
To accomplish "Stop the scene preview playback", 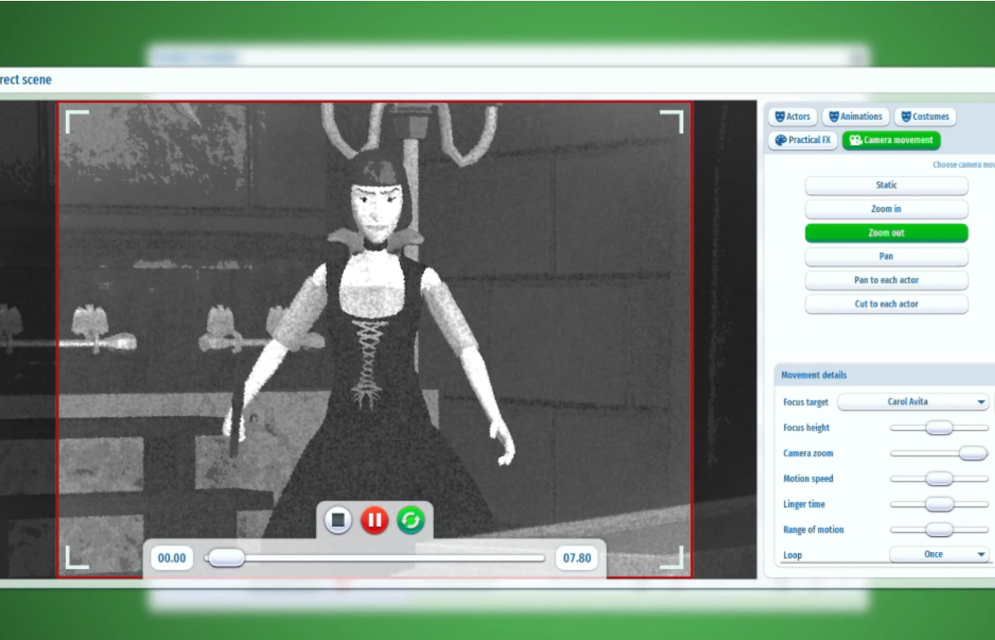I will pyautogui.click(x=338, y=521).
